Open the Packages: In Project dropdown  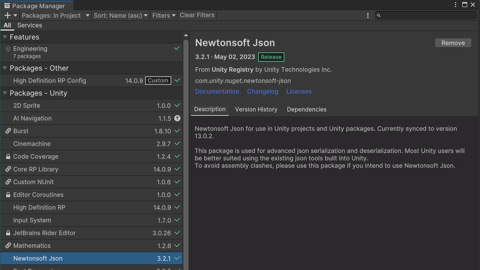(x=55, y=15)
